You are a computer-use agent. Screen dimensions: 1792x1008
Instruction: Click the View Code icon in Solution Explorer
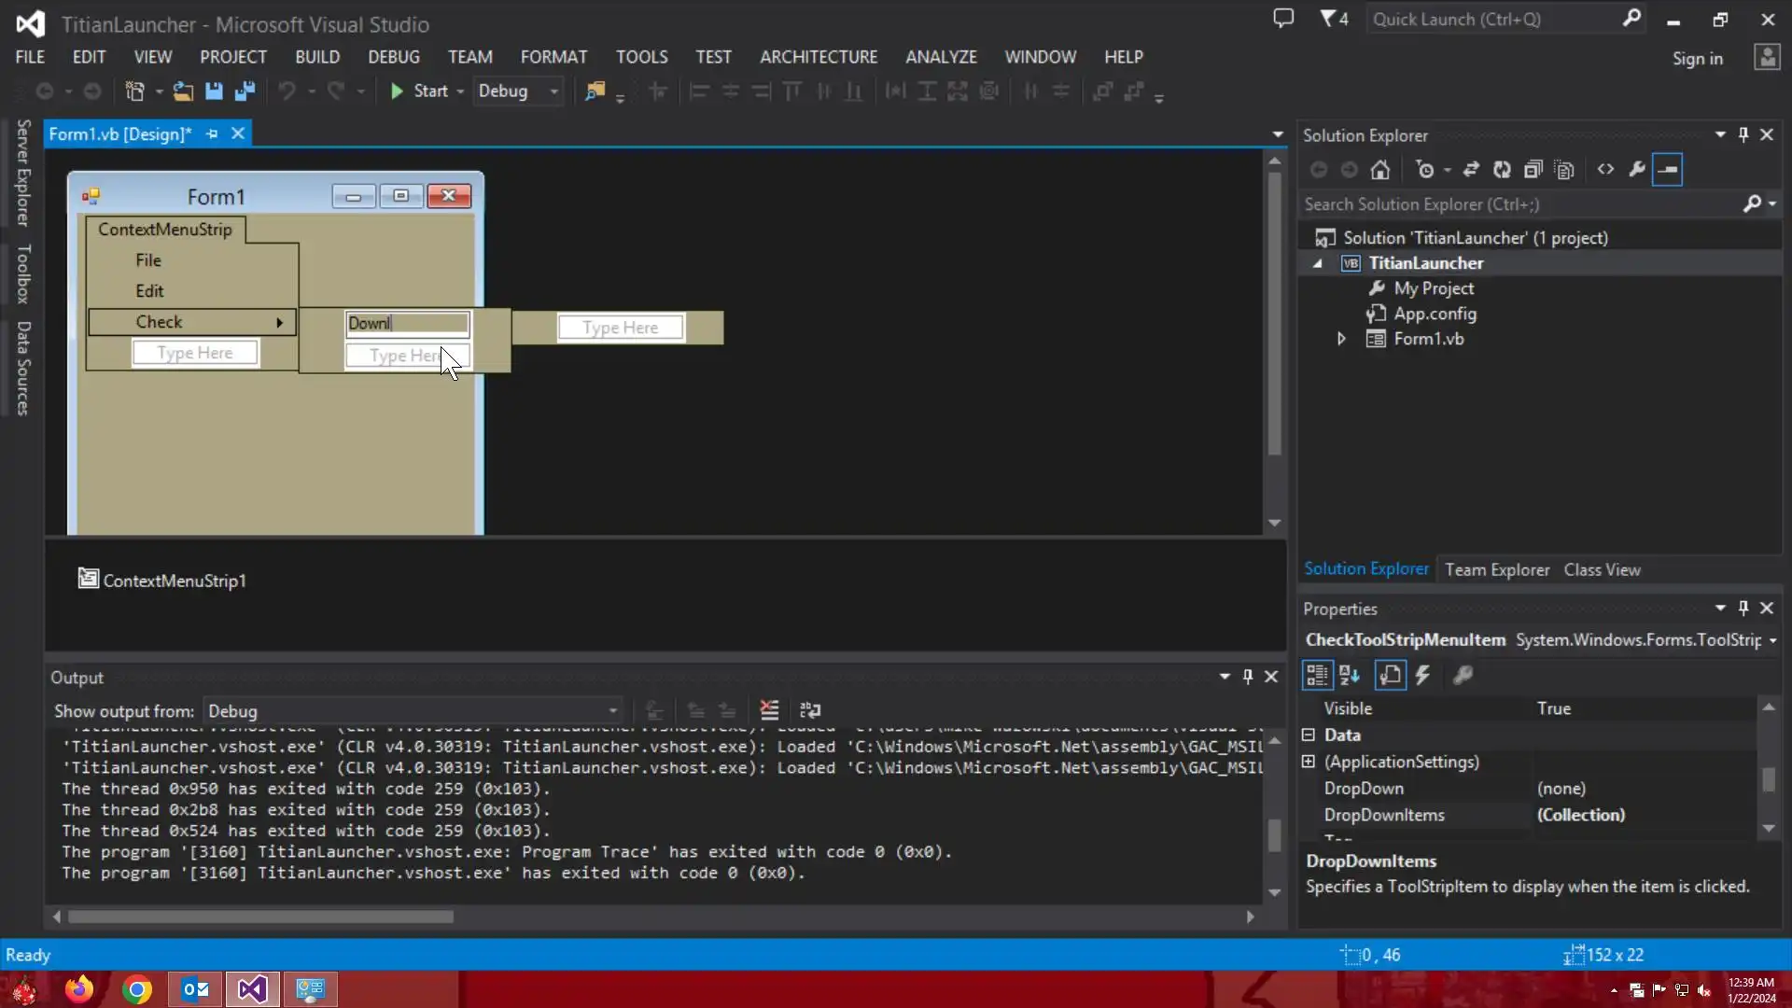tap(1605, 170)
